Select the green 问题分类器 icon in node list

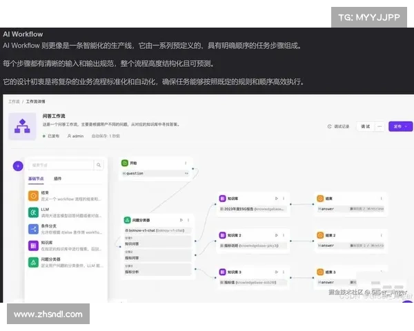[x=33, y=262]
